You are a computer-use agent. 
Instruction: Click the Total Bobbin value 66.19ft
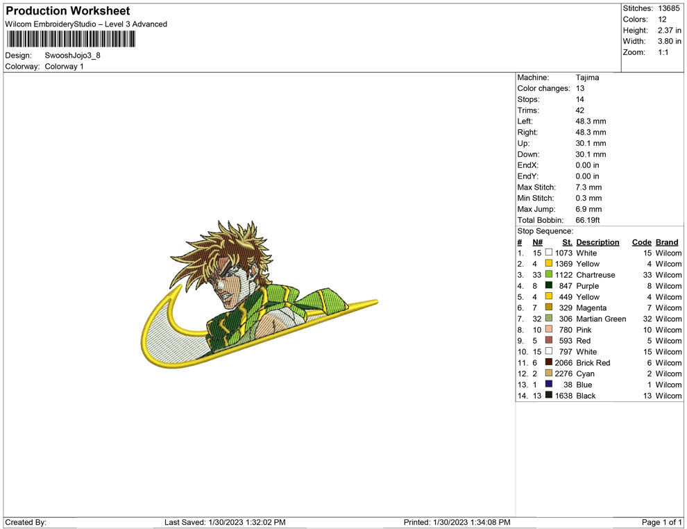tap(588, 220)
